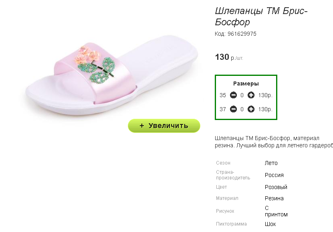Image resolution: width=333 pixels, height=232 pixels.
Task: Click the product title Шлепанцы ТМ Брис-Босфор
Action: pos(261,16)
